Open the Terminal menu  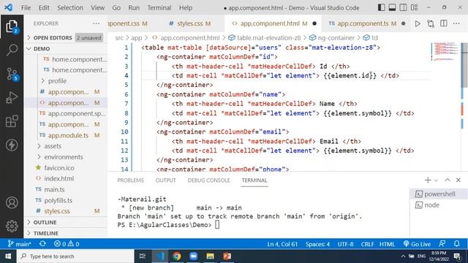point(159,8)
